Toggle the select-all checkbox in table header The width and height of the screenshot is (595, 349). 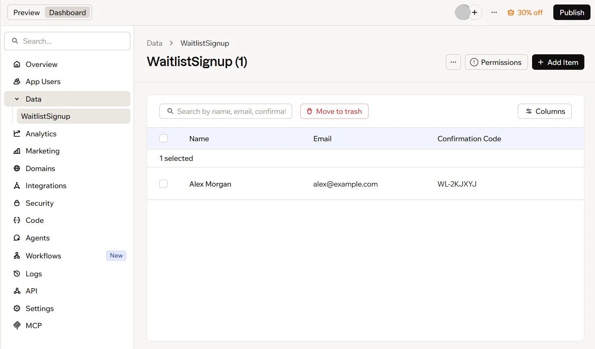pos(163,138)
